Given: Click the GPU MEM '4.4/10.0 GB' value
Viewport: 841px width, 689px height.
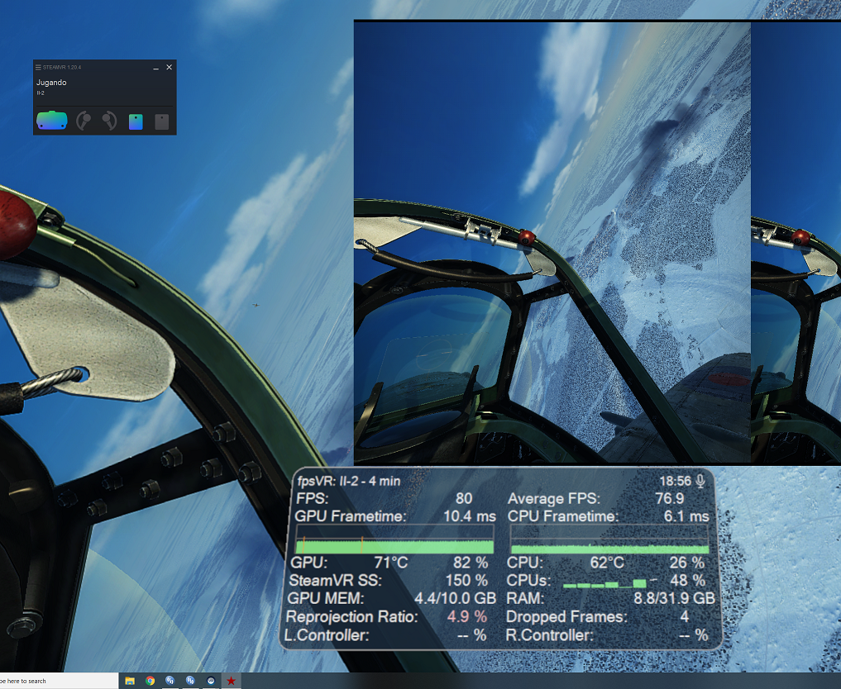Looking at the screenshot, I should 456,598.
